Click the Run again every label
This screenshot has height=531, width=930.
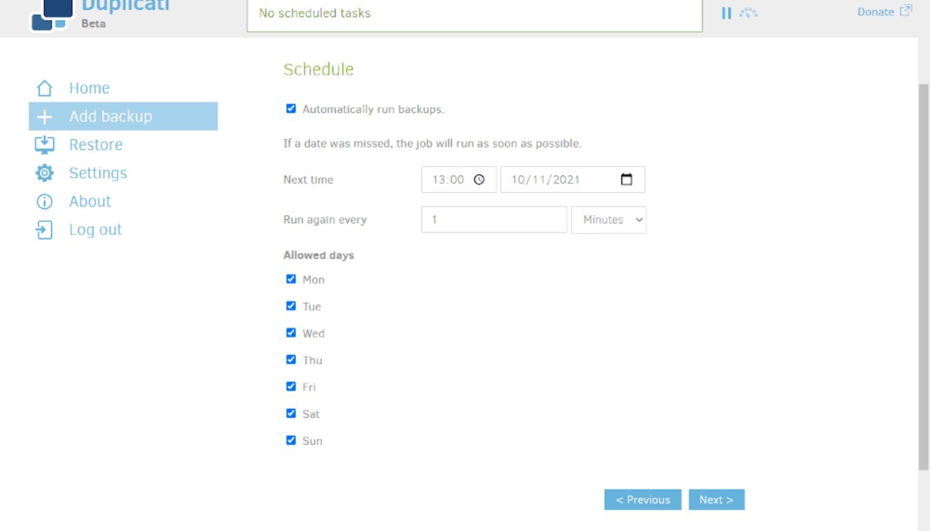[x=325, y=220]
